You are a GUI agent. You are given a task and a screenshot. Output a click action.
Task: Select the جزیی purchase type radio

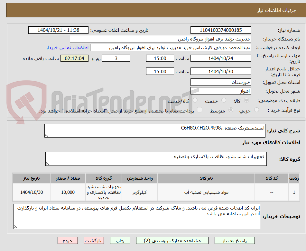257,110
